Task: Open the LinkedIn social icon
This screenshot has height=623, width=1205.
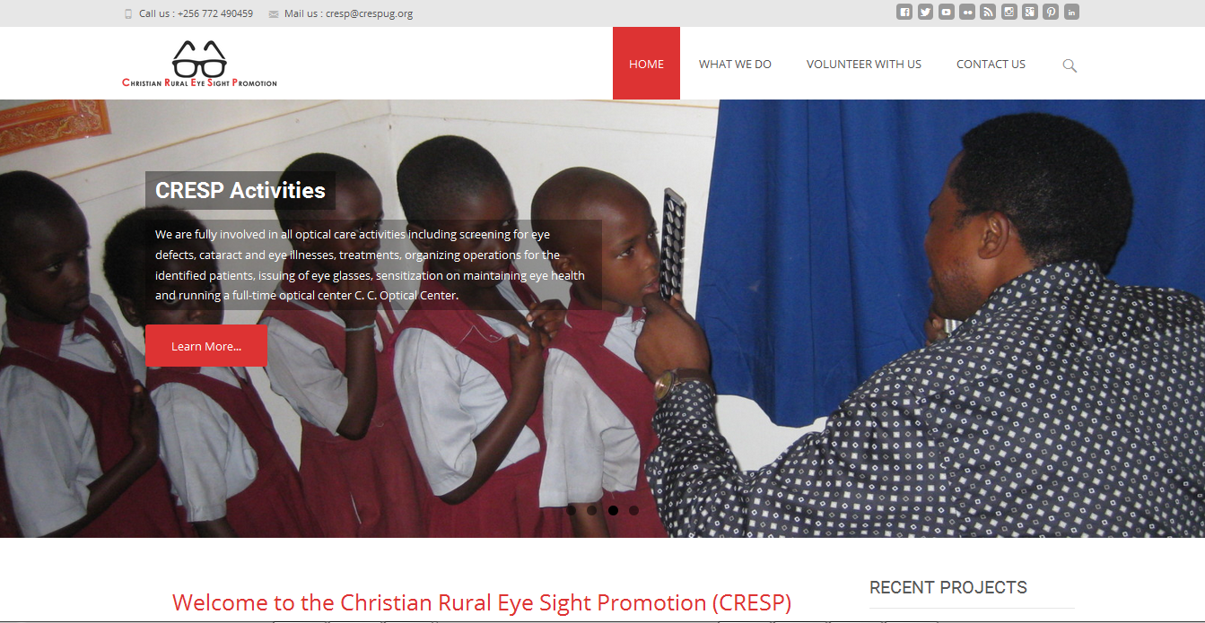Action: [x=1071, y=12]
